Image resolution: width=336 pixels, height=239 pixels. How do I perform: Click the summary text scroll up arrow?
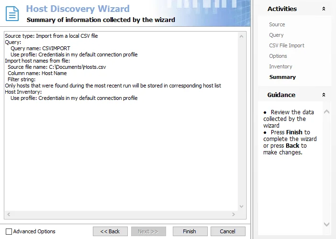tap(242, 36)
